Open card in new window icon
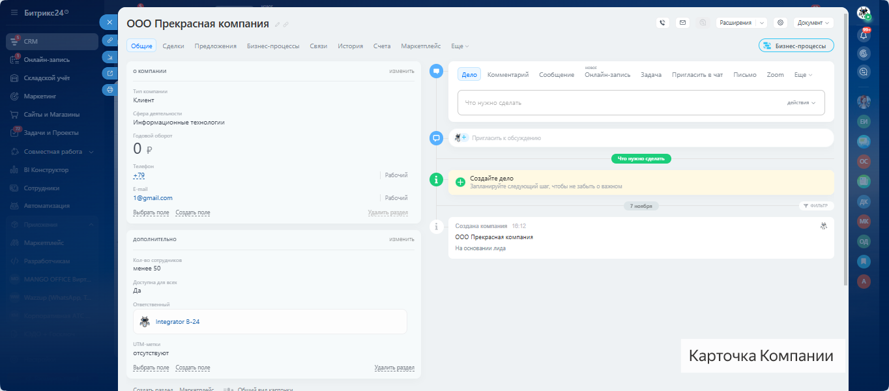This screenshot has height=391, width=889. [x=109, y=73]
